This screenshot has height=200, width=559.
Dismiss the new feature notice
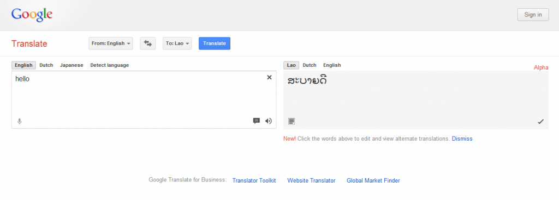(x=462, y=139)
